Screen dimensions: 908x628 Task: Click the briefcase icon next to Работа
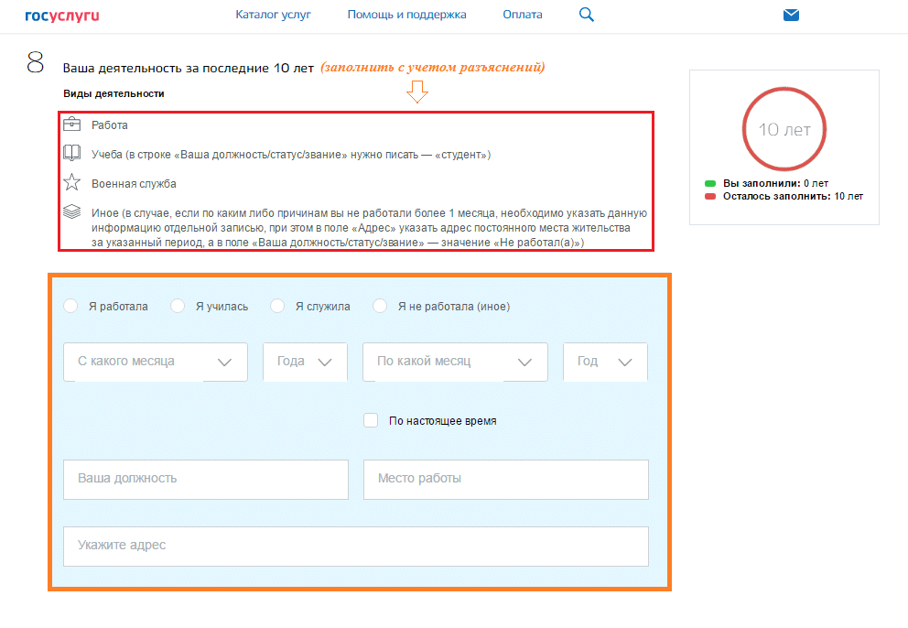[71, 125]
